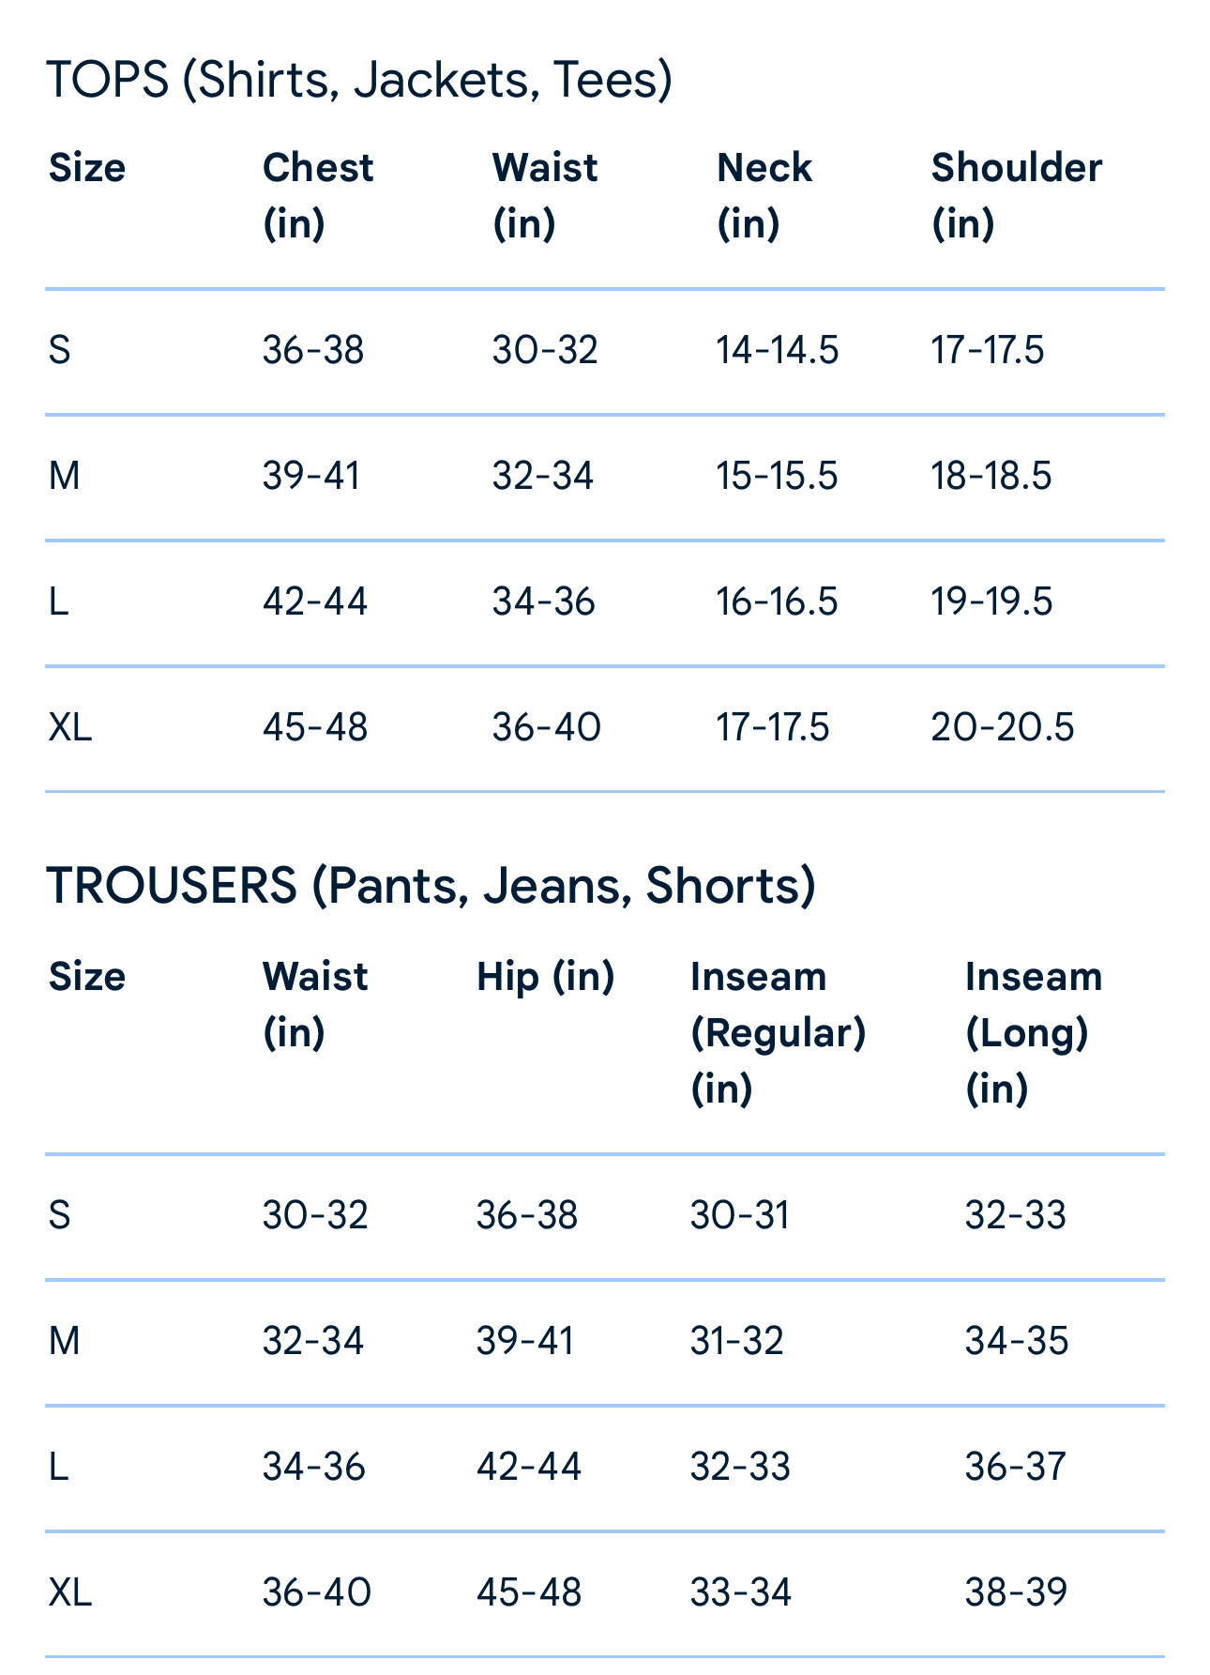1210x1675 pixels.
Task: Click the 30-31 regular inseam cell
Action: (x=740, y=1216)
